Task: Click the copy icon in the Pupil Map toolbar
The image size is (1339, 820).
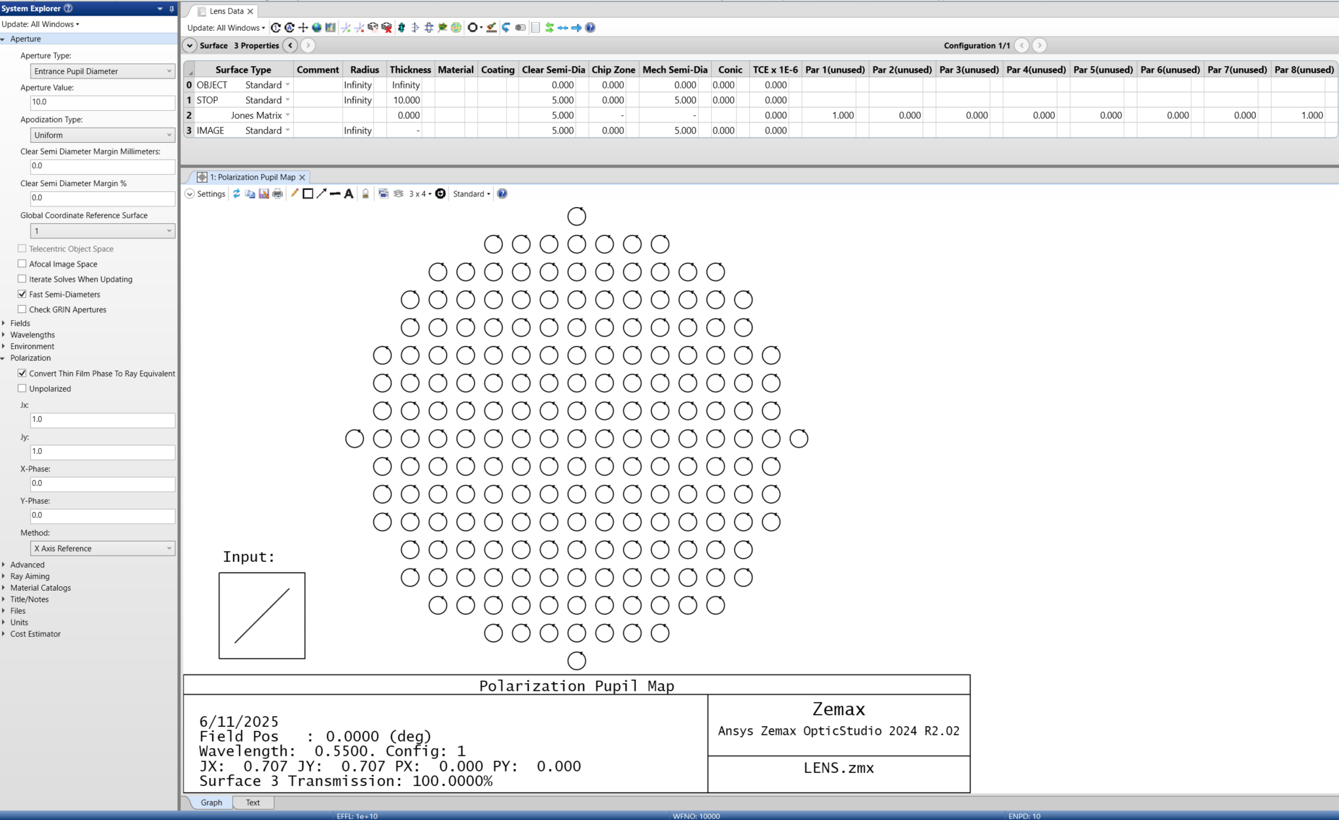Action: click(x=250, y=194)
